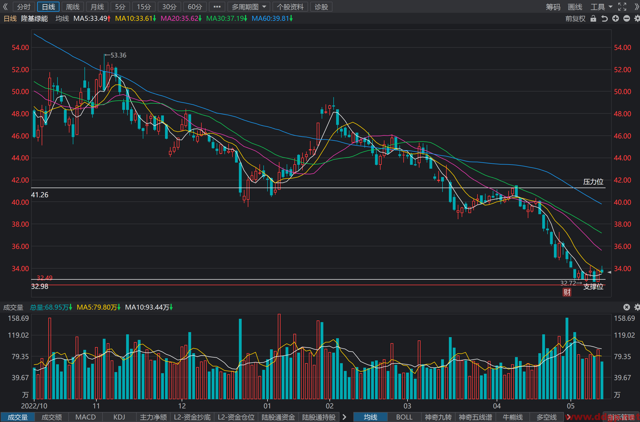Collapse left panel with double chevron

(6, 7)
